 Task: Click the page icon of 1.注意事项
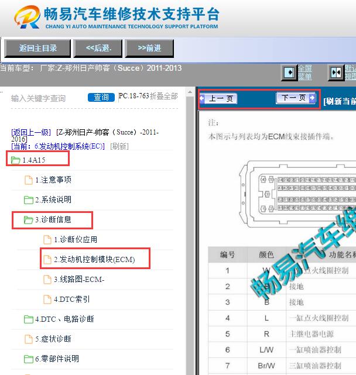click(29, 180)
